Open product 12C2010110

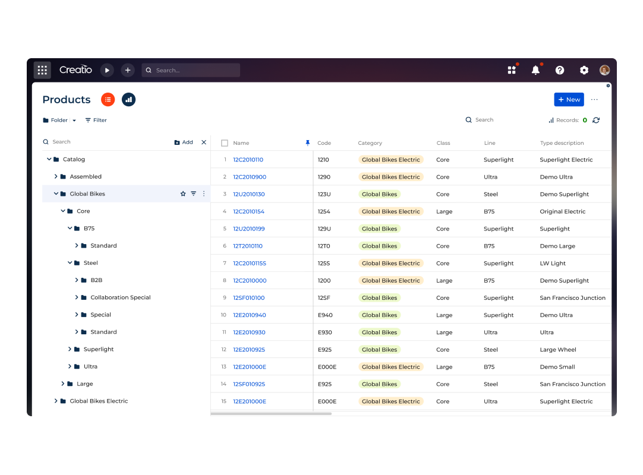pos(248,160)
